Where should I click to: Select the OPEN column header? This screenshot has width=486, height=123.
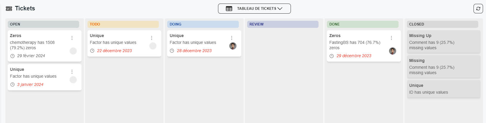(43, 24)
